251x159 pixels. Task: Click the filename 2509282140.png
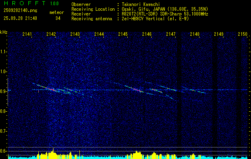pyautogui.click(x=20, y=10)
